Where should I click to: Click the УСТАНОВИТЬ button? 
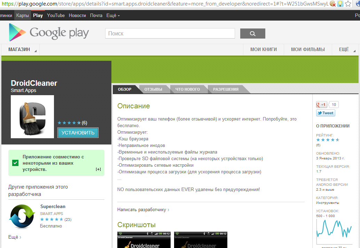(x=78, y=133)
